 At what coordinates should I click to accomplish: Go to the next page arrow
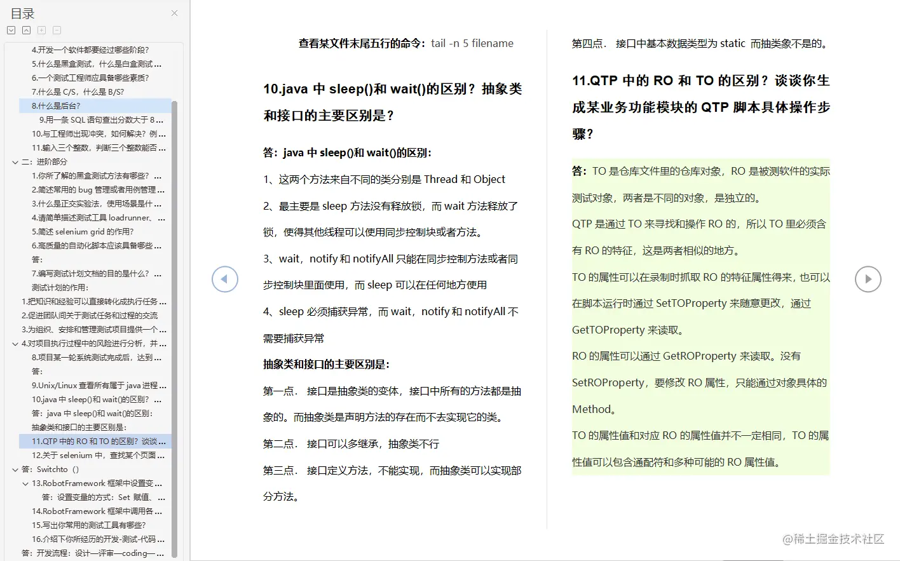click(868, 279)
